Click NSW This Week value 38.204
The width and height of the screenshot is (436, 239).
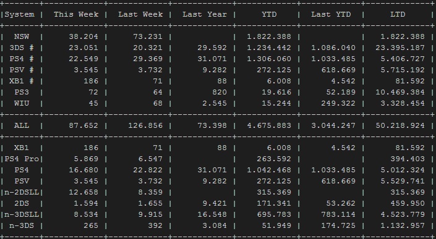coord(83,36)
